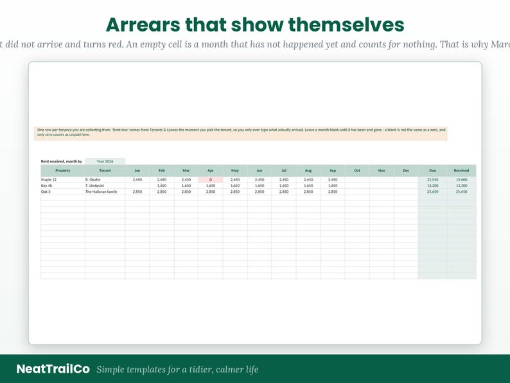Select Oak 3's Sep value 2,850
Viewport: 510px width, 383px height.
333,191
